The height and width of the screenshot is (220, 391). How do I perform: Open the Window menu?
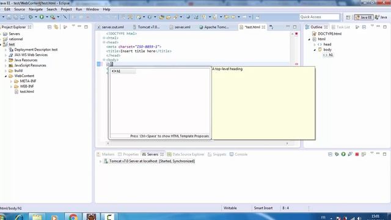point(92,9)
